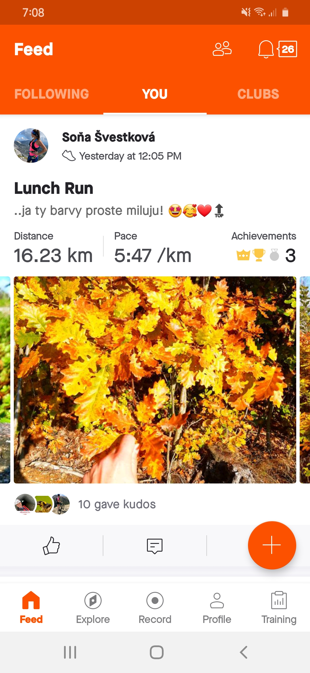Screen dimensions: 310x673
Task: Switch to the CLUBS tab
Action: 258,94
